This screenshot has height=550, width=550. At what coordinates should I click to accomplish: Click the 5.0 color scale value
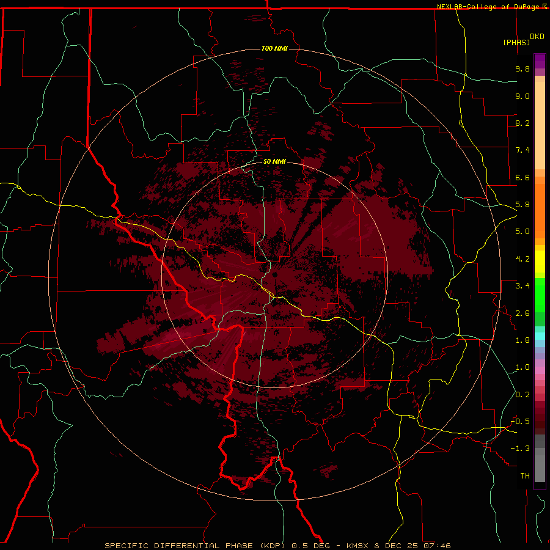coord(522,232)
